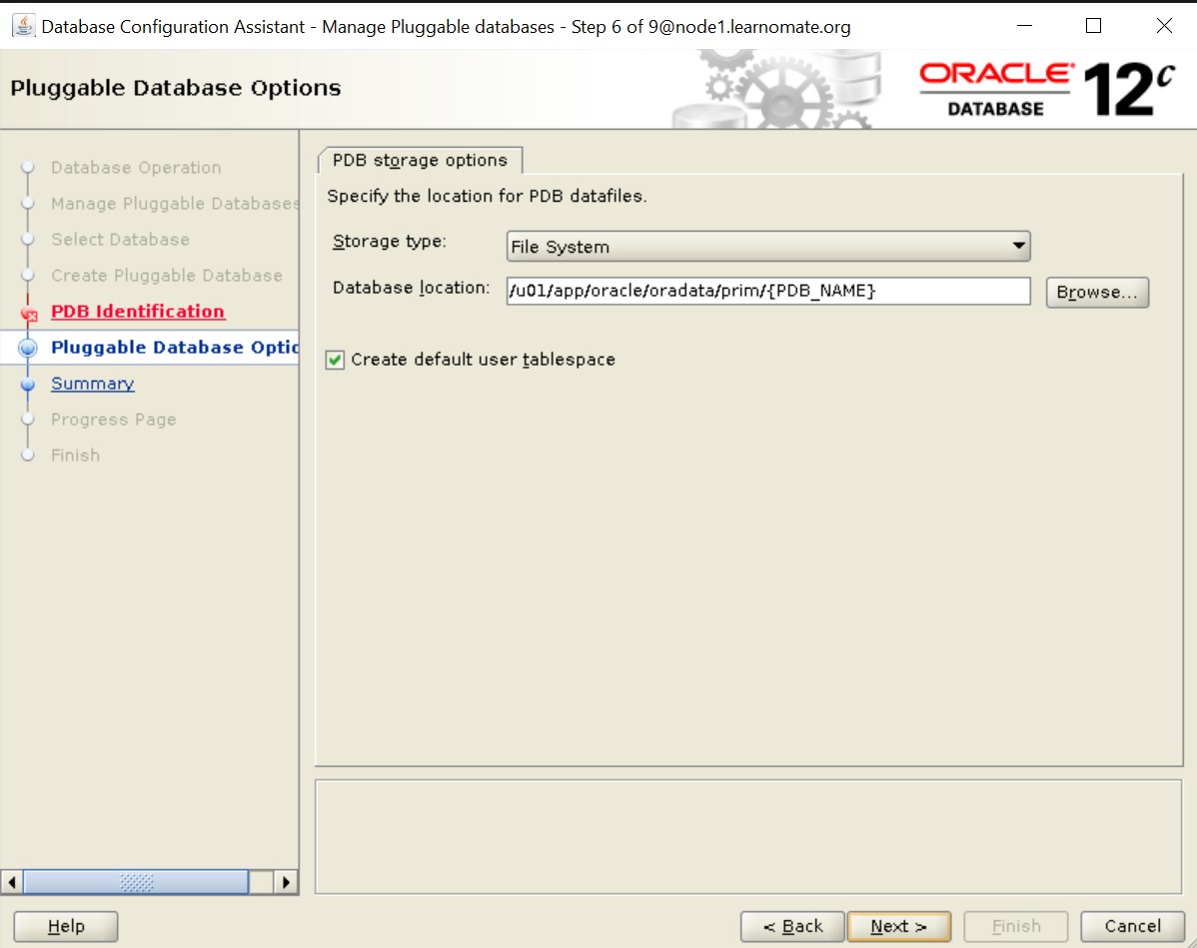Click the Next button

pyautogui.click(x=898, y=926)
